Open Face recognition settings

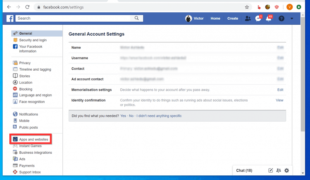click(x=32, y=102)
